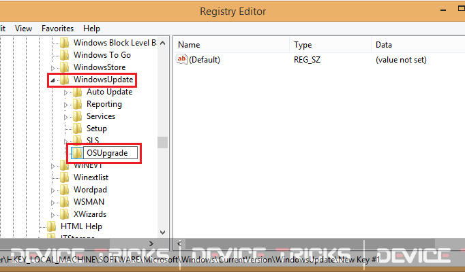This screenshot has height=272, width=465.
Task: Select the WindowsUpdate key label
Action: click(x=103, y=80)
